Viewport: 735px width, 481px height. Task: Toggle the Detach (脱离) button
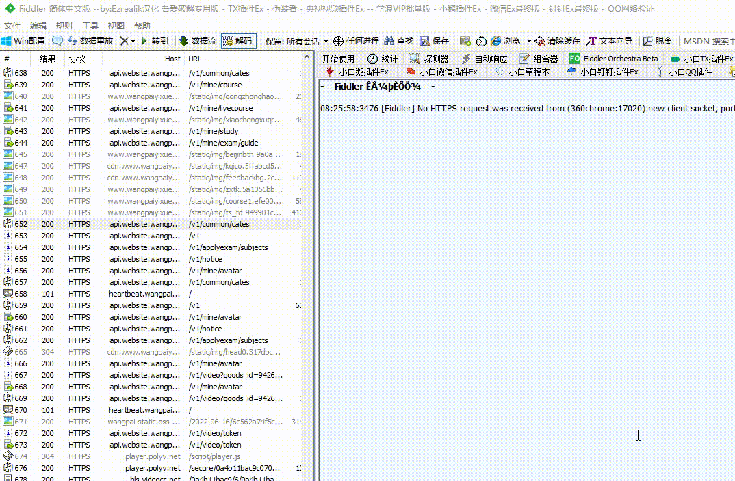(x=658, y=41)
